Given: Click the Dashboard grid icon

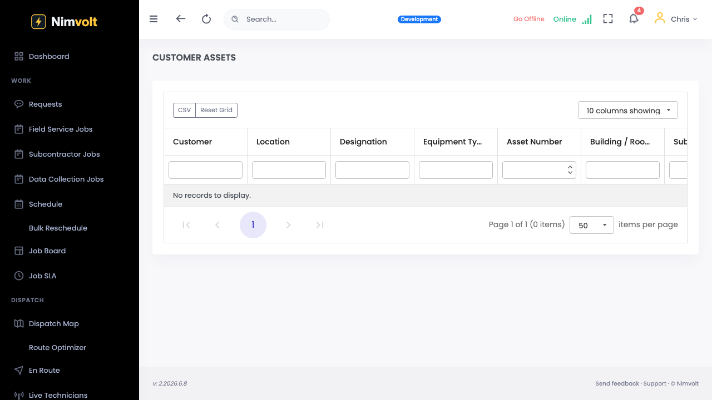Looking at the screenshot, I should pos(19,56).
